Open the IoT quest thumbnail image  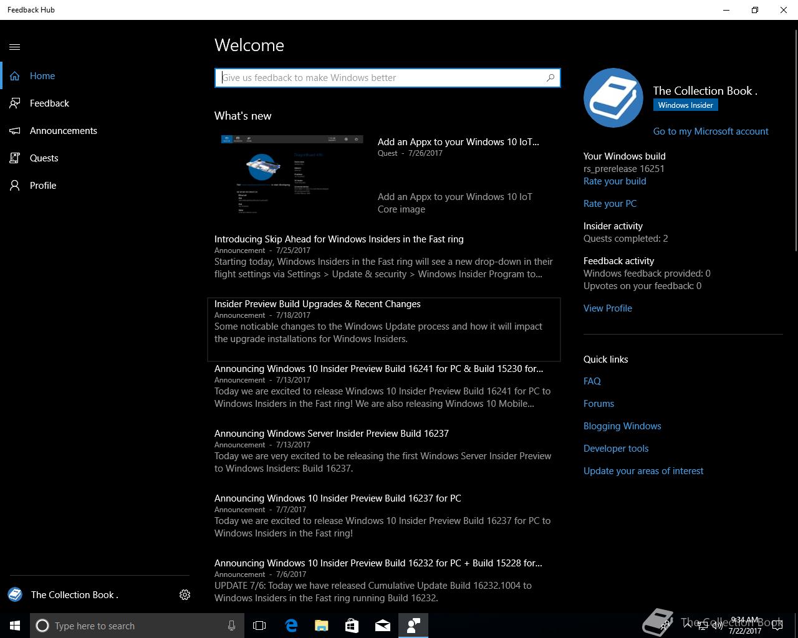[292, 175]
